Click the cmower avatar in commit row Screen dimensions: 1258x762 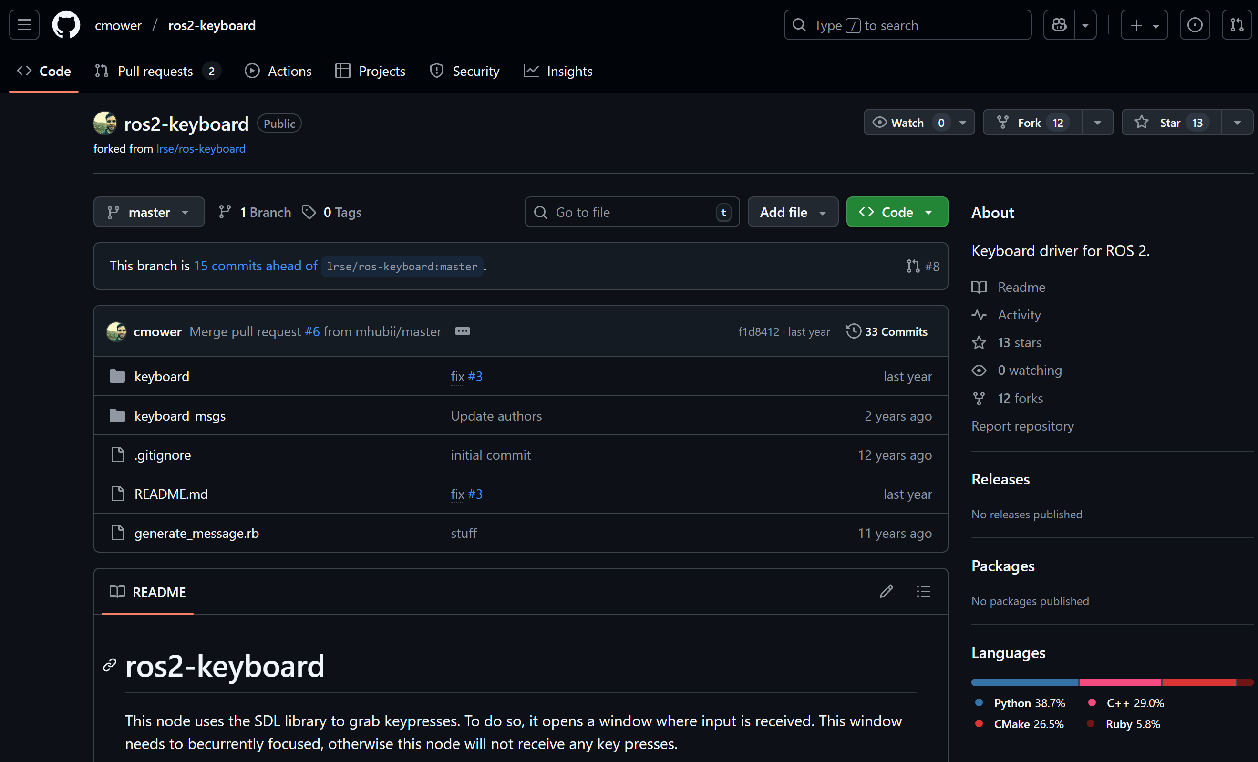116,331
